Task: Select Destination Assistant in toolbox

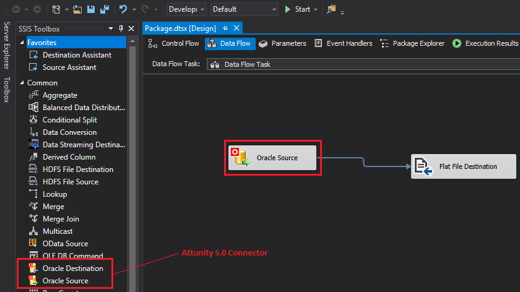Action: 77,55
